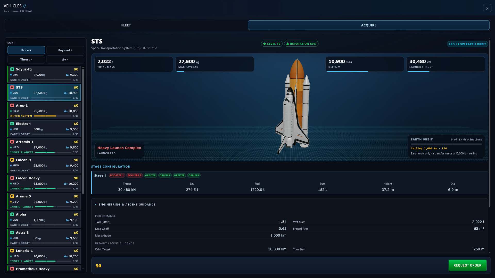Screen dimensions: 495x278
Task: Select the BOOSTER 1 stage tag
Action: click(117, 176)
